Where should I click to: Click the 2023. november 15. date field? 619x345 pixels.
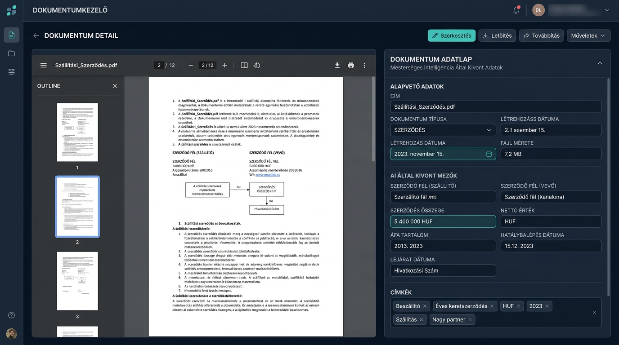click(x=443, y=154)
